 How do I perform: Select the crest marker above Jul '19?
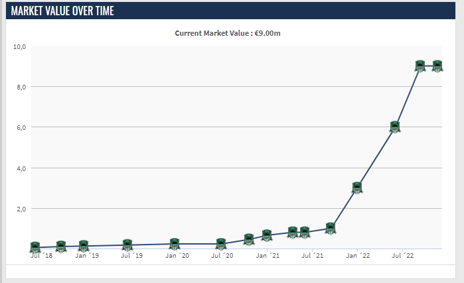point(127,245)
